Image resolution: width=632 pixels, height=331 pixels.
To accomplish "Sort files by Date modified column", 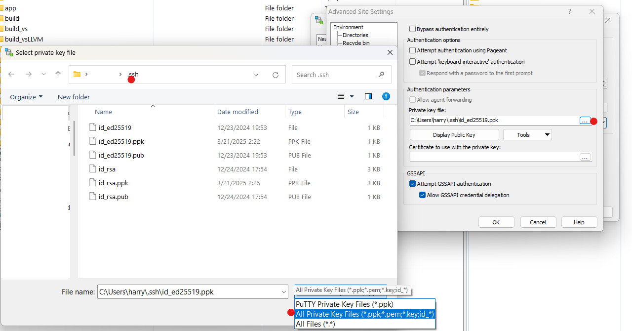I will pyautogui.click(x=237, y=112).
